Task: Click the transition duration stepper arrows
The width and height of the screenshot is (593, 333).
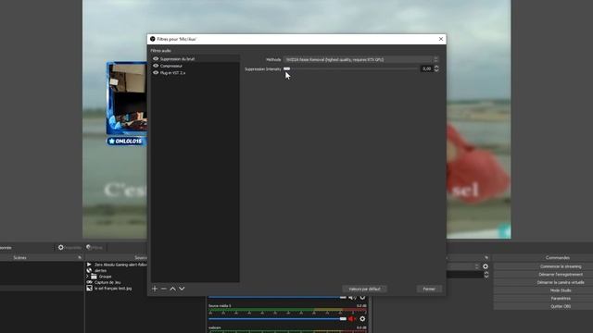Action: [486, 275]
